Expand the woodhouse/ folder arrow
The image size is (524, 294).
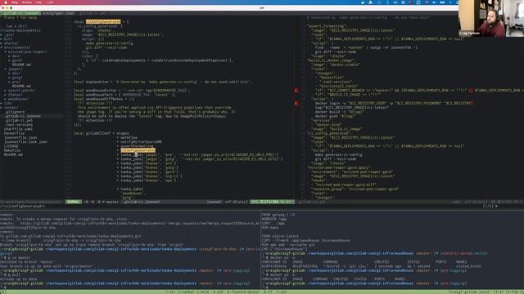[6, 99]
